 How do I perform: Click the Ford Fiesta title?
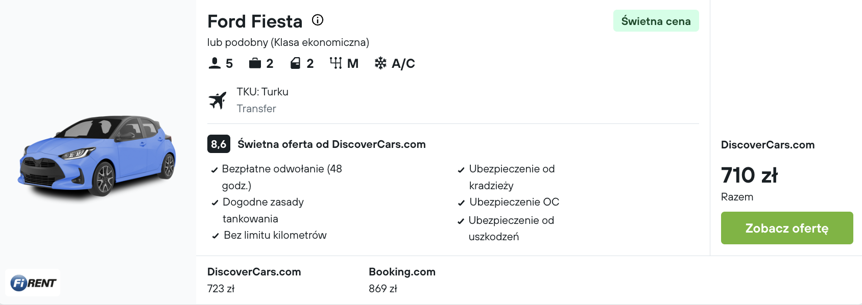click(255, 21)
